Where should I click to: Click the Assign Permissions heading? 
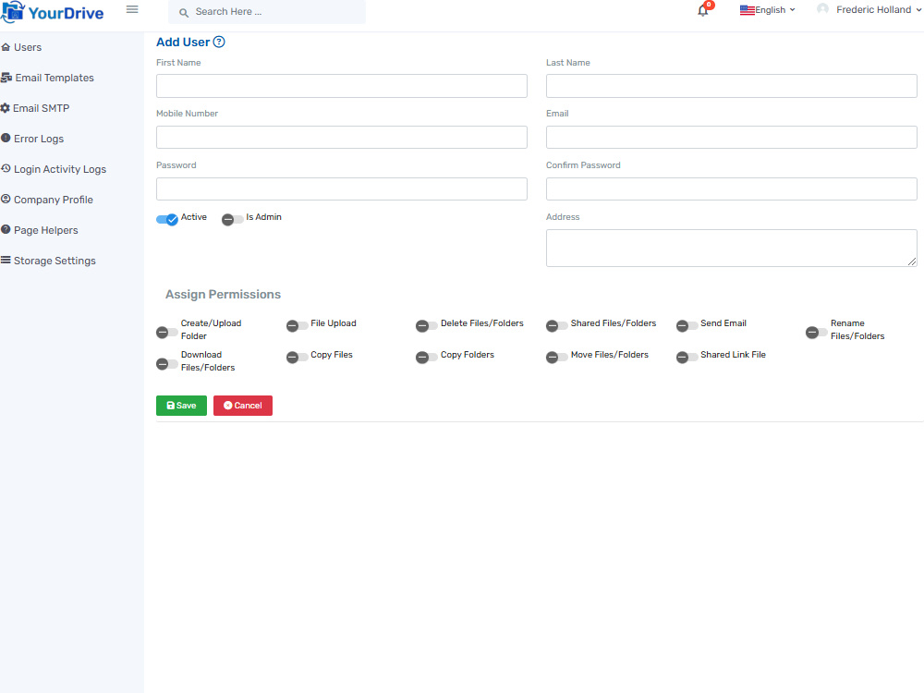point(223,295)
